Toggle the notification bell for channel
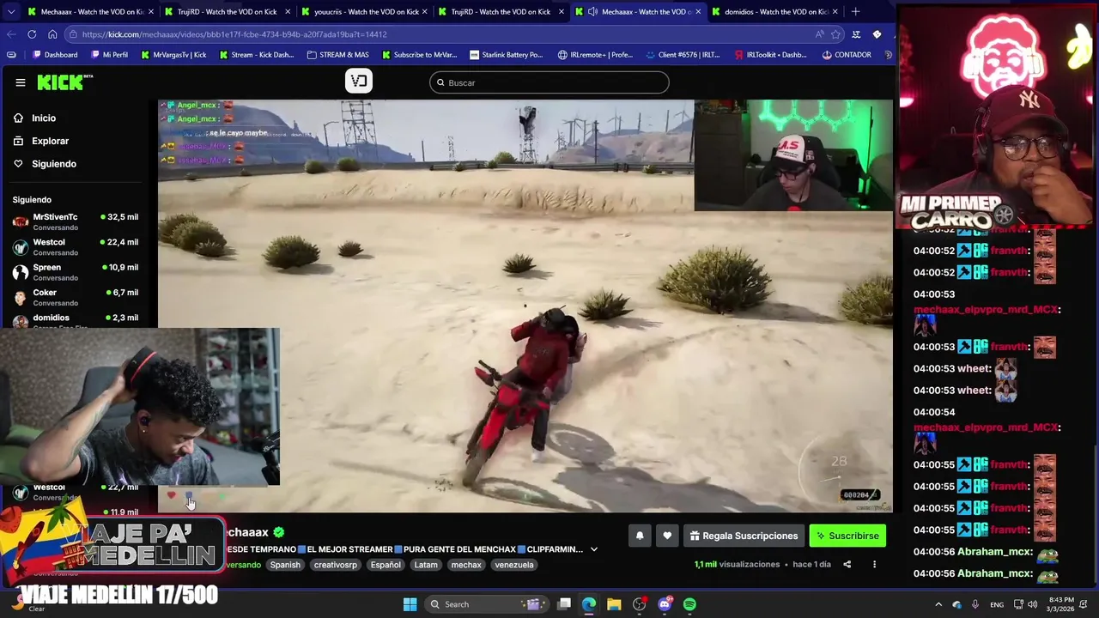This screenshot has height=618, width=1099. [639, 536]
